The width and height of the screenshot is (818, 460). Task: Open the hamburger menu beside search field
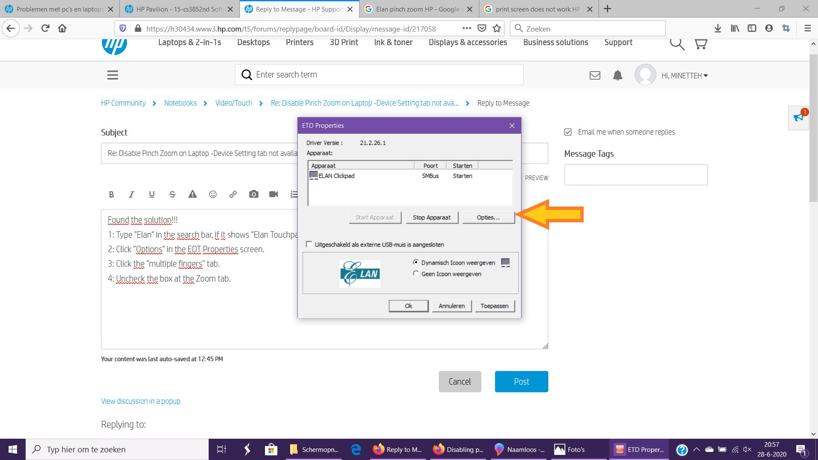point(112,75)
